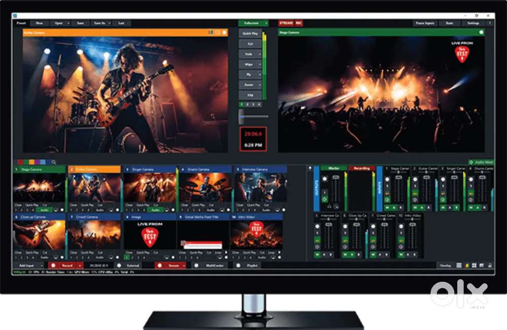
Task: Click the input search magnifier icon
Action: (54, 162)
